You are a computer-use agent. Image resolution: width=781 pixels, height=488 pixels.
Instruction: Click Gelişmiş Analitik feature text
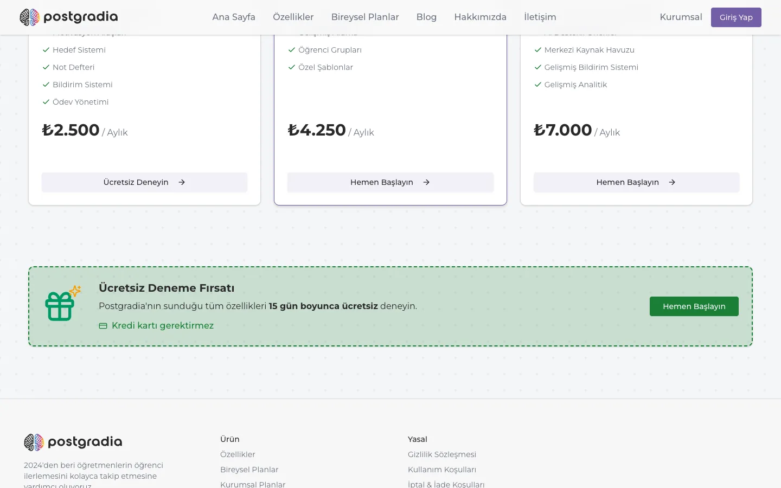pyautogui.click(x=575, y=85)
